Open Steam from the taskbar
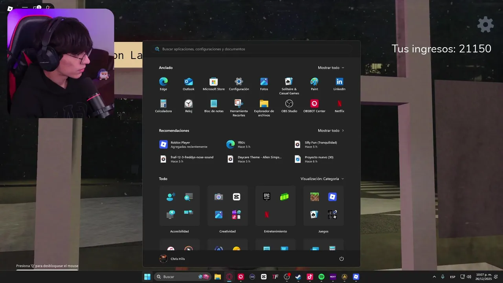Screen dimensions: 503x283 (x=298, y=277)
